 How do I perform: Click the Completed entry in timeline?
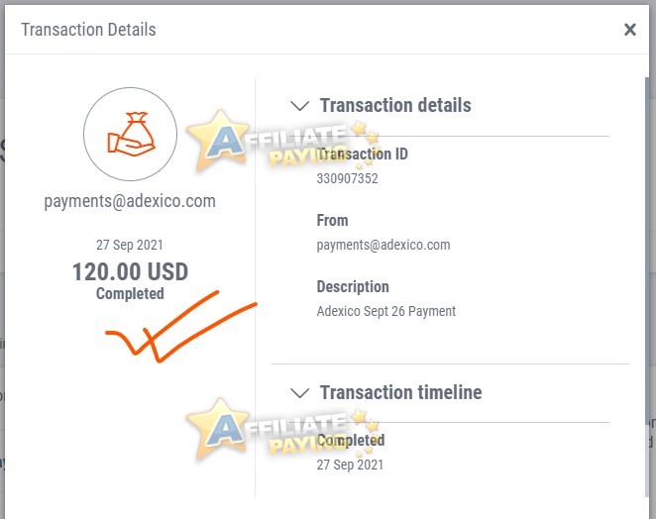click(351, 440)
